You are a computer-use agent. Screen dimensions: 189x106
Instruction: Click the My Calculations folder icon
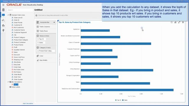10,82
